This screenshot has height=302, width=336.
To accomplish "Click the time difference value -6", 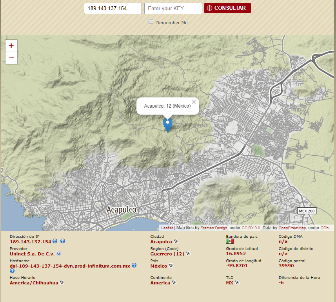I will pos(281,282).
